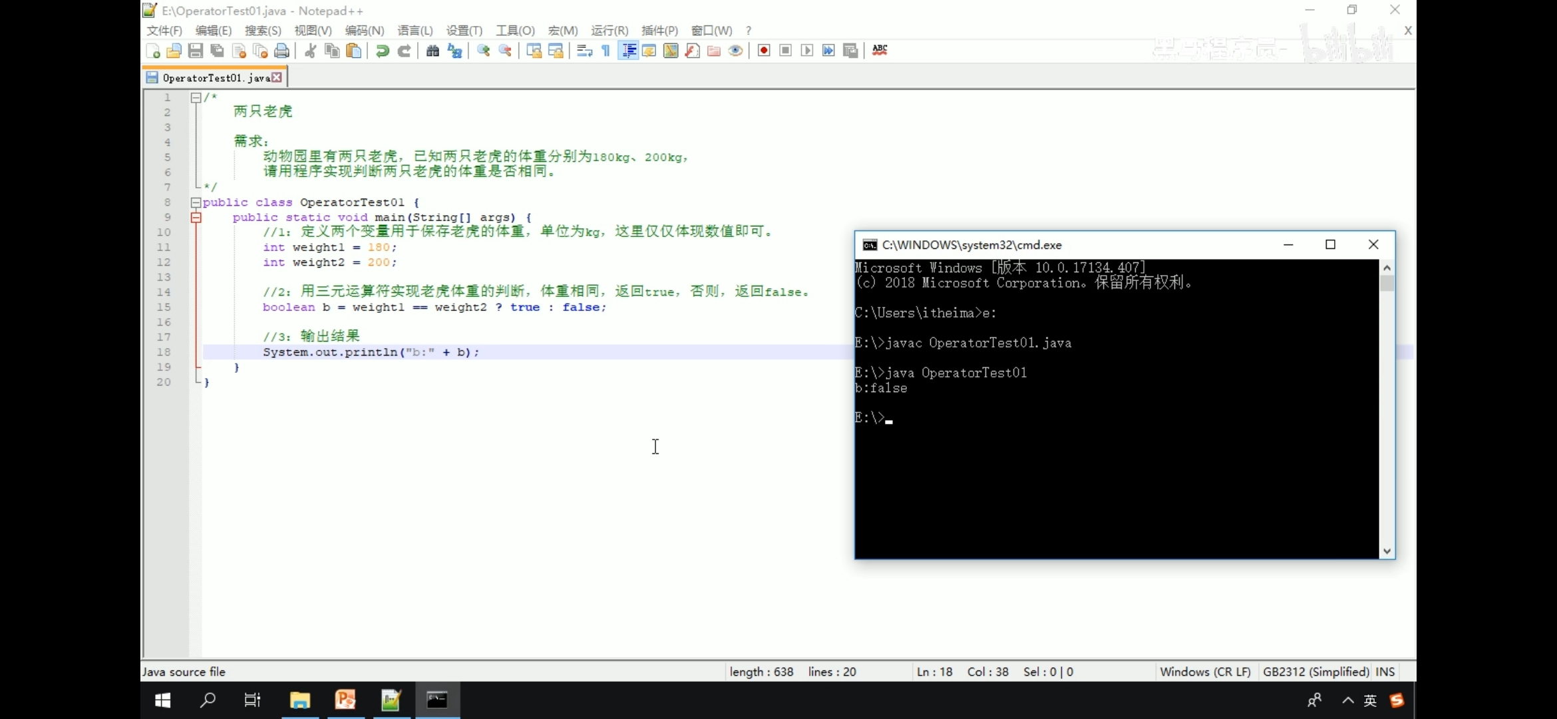Click the Undo arrow icon
This screenshot has width=1557, height=719.
(x=382, y=51)
